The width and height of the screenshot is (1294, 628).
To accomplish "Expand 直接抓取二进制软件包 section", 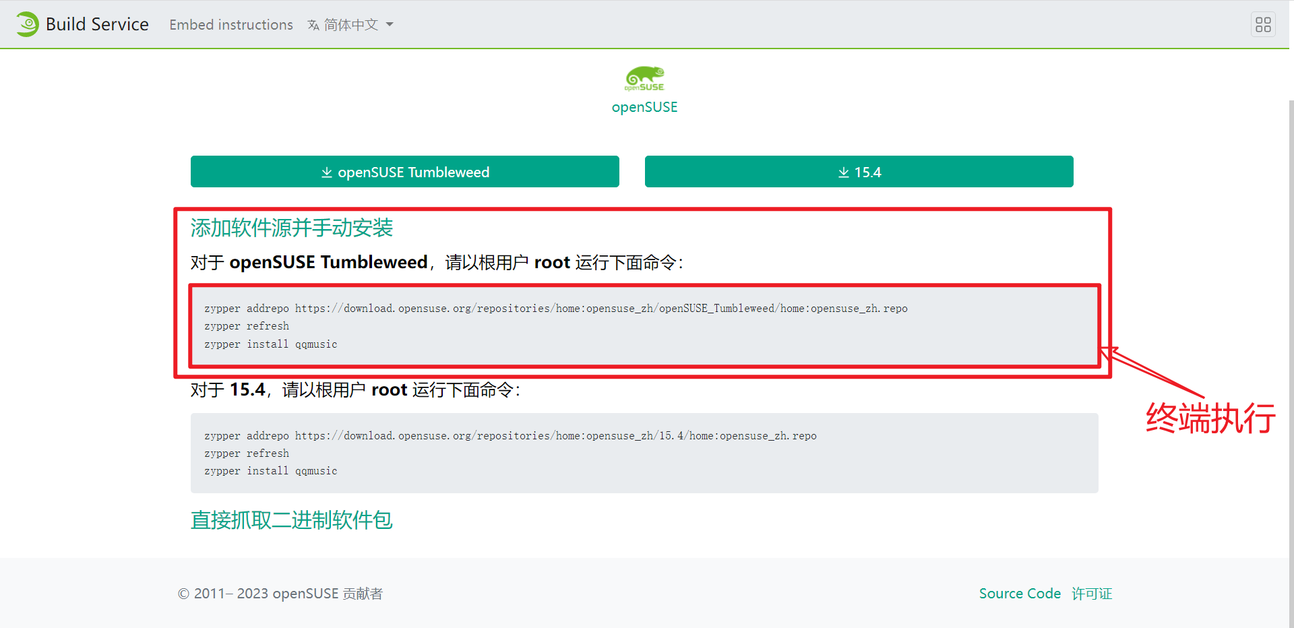I will [292, 520].
